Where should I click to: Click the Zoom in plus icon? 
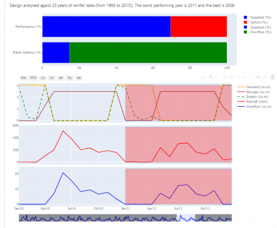pyautogui.click(x=226, y=77)
